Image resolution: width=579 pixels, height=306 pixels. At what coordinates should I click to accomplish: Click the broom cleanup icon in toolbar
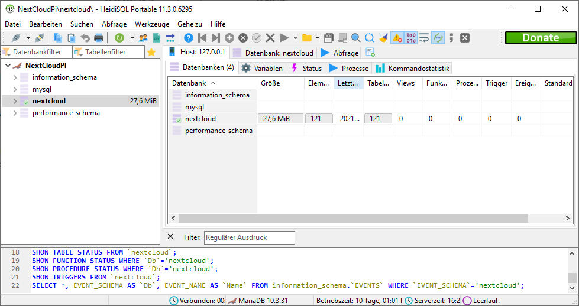point(383,38)
